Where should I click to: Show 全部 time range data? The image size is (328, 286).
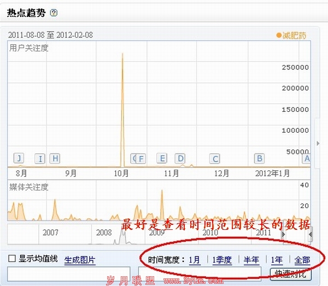coord(302,260)
